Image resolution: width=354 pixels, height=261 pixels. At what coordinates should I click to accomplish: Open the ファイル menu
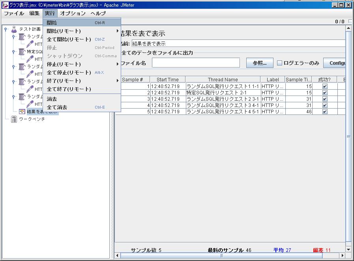[x=14, y=13]
